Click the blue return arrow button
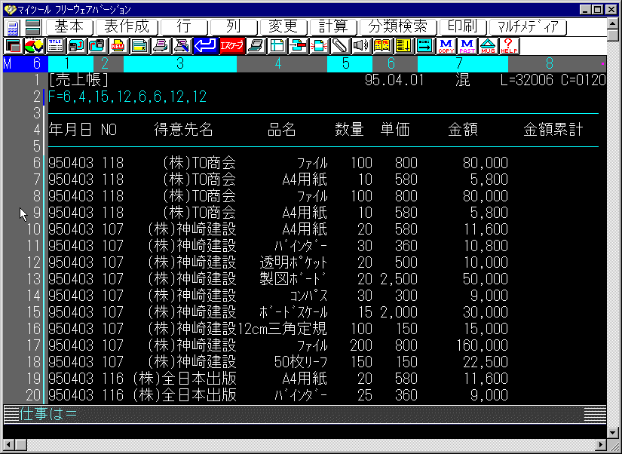The width and height of the screenshot is (622, 454). pos(205,46)
